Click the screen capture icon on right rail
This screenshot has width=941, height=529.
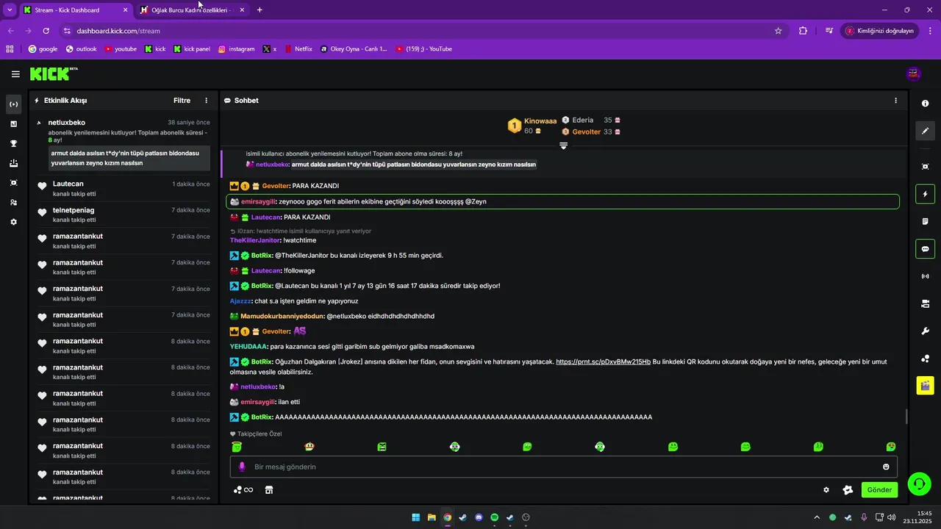pos(925,167)
